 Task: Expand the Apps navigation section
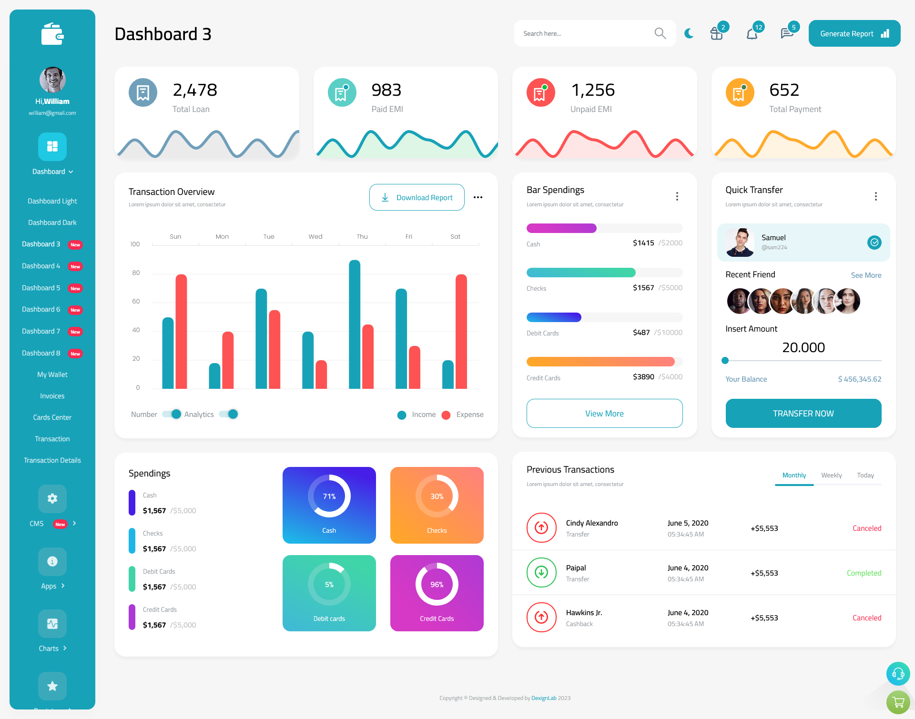pyautogui.click(x=52, y=586)
